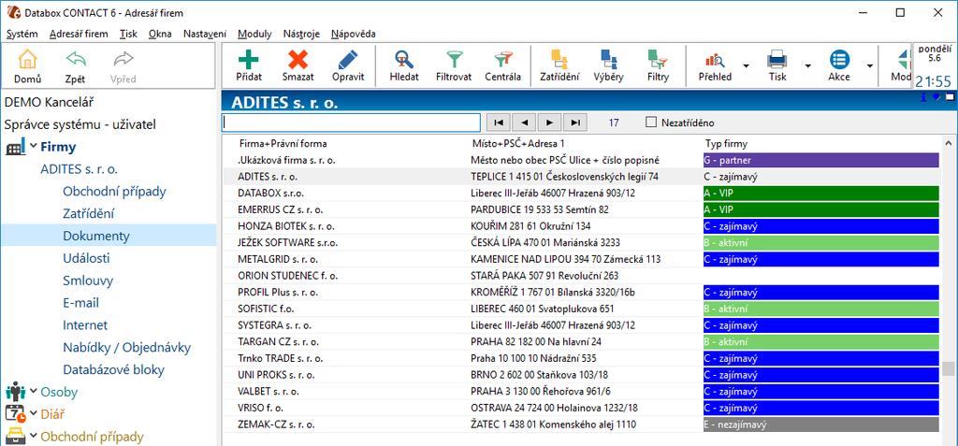Open the Výběry selections tool
The image size is (958, 446).
608,59
